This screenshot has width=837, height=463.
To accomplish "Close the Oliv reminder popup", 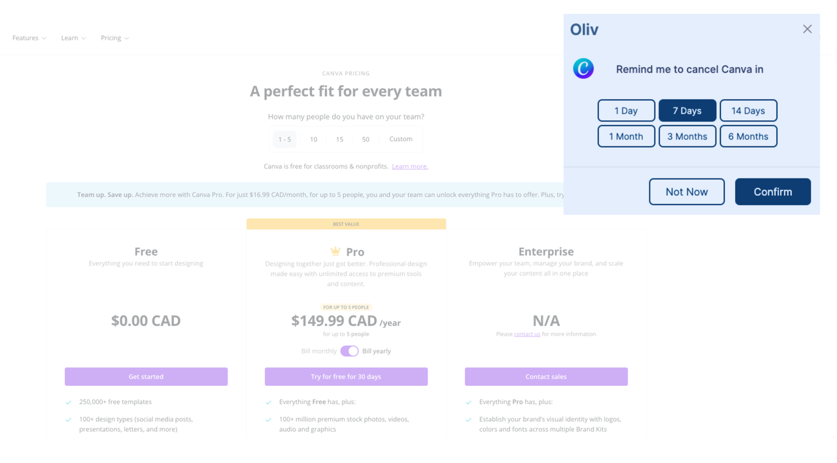I will click(x=808, y=29).
